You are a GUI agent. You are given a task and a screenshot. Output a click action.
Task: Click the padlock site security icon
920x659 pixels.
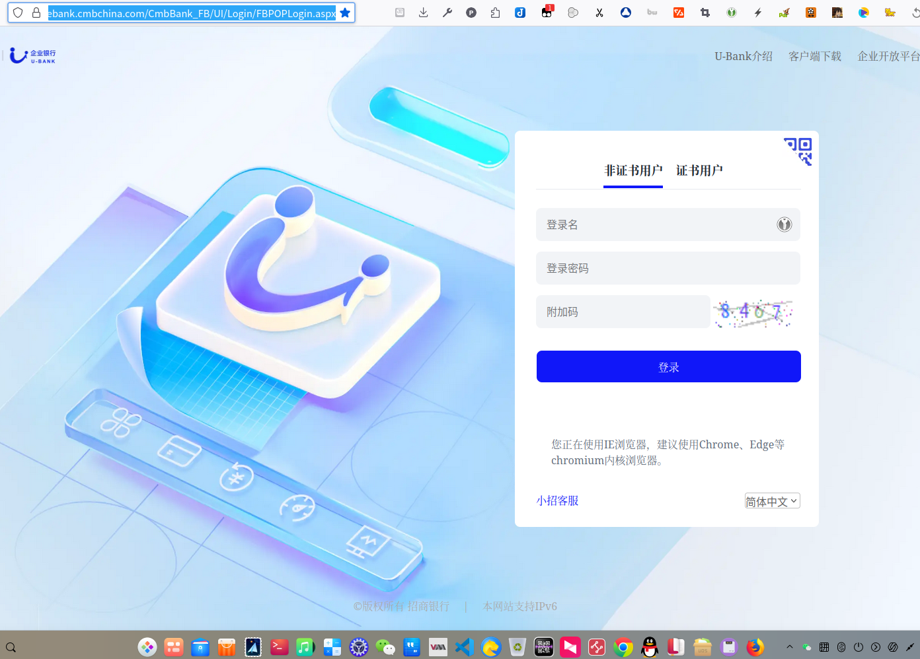click(x=36, y=13)
